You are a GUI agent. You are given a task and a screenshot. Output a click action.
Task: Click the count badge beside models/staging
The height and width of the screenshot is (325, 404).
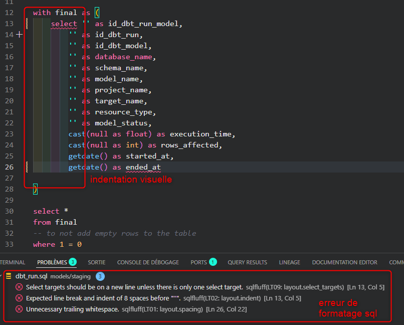(x=100, y=276)
